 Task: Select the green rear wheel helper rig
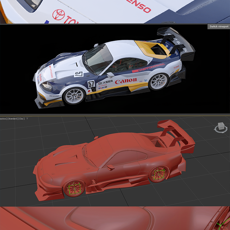(159, 174)
